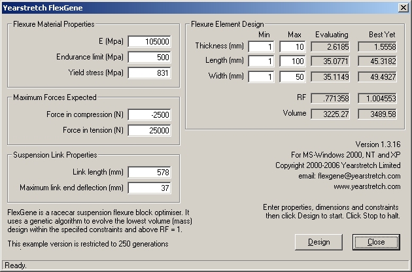412x272 pixels.
Task: Click the E (Mpa) input field
Action: click(149, 42)
